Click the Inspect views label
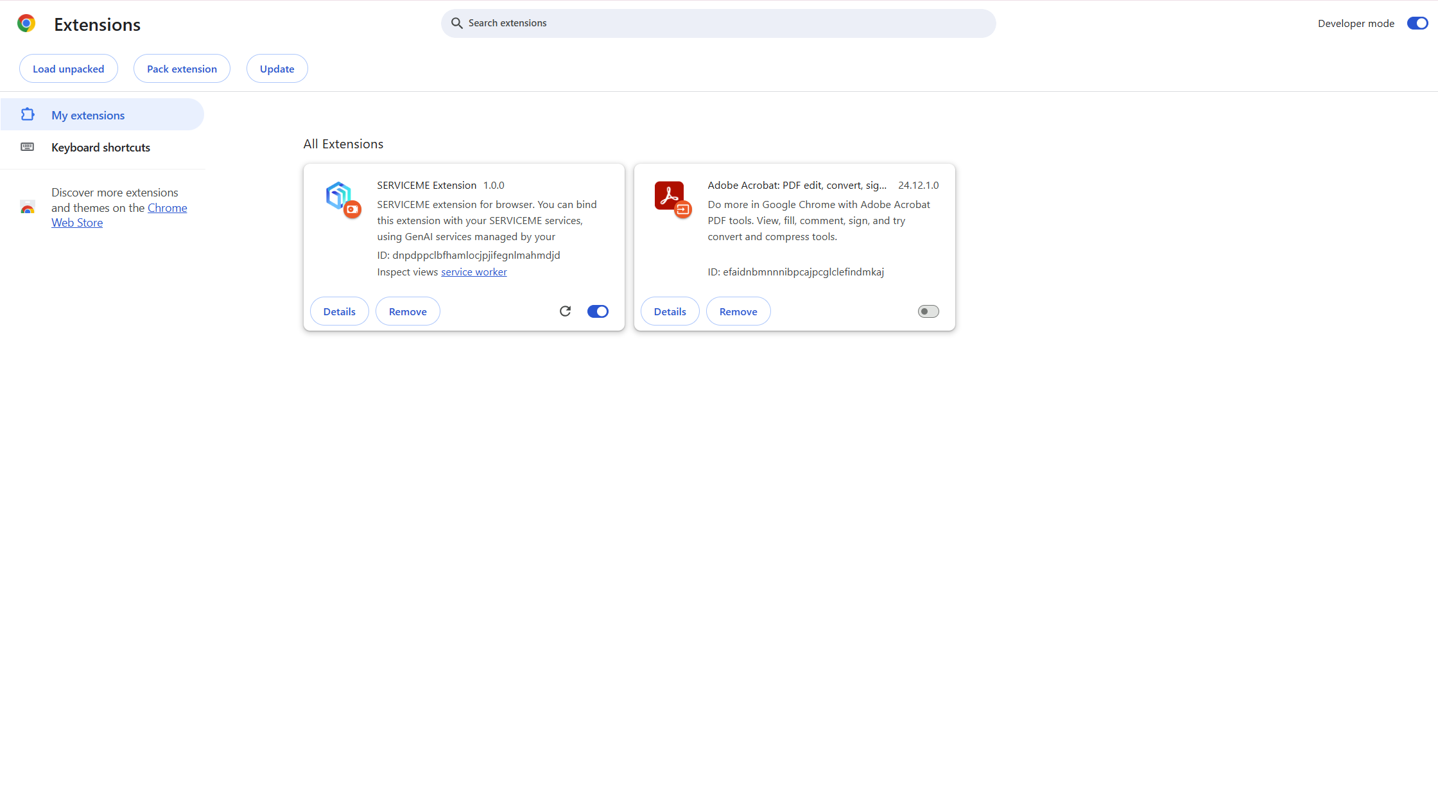 pos(408,272)
